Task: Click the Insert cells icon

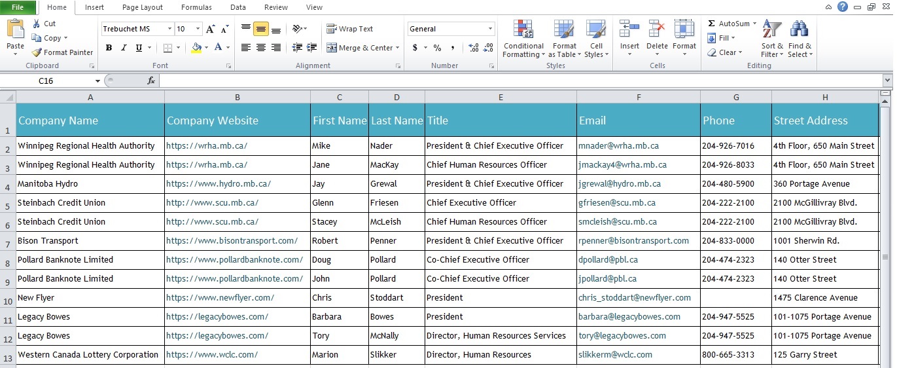Action: 629,29
